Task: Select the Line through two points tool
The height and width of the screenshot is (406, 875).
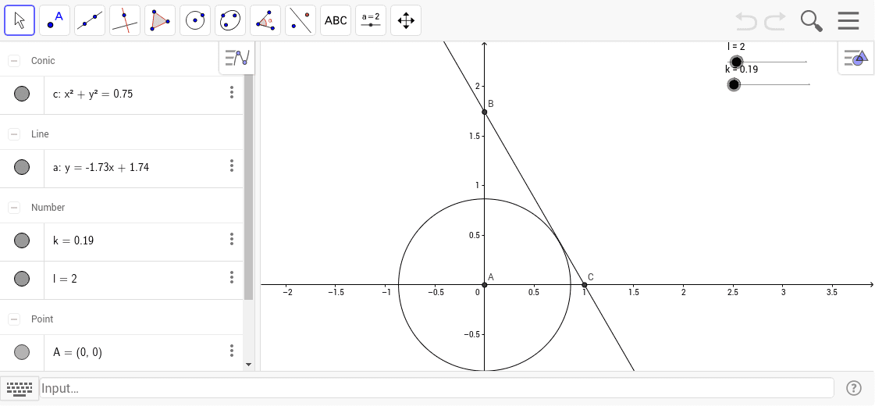Action: click(x=90, y=20)
